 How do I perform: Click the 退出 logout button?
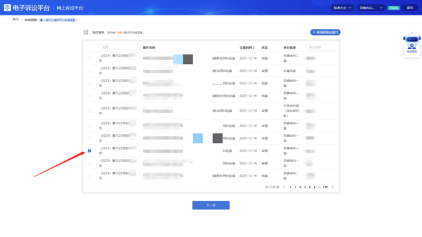409,8
